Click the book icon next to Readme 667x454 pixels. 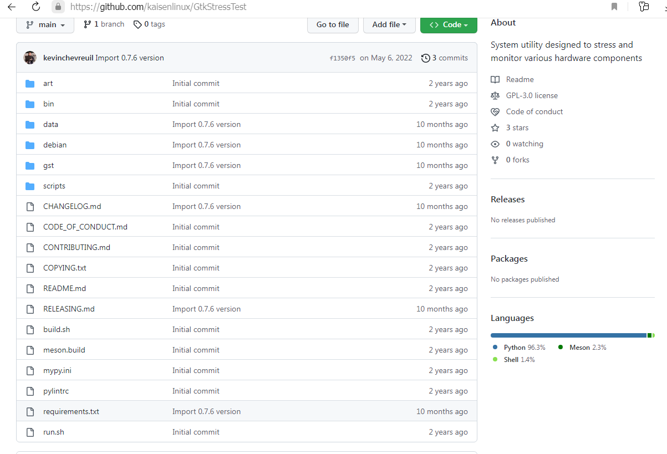point(495,80)
